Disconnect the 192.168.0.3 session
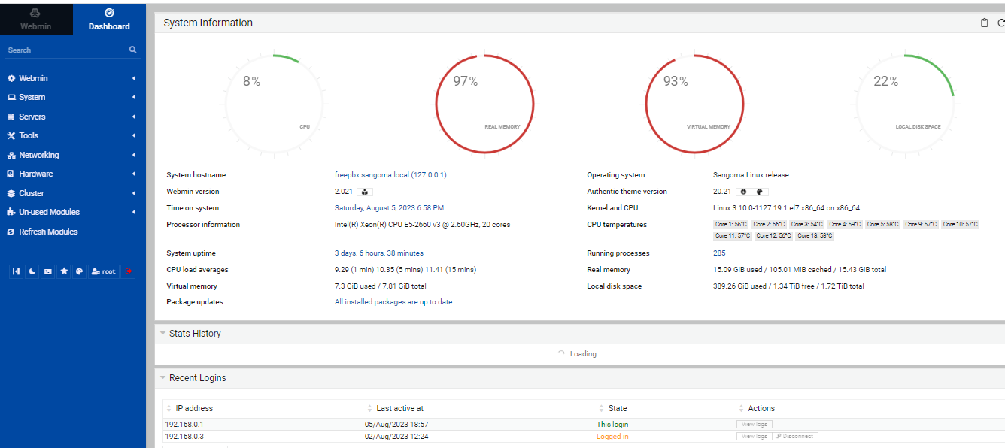 pos(794,437)
